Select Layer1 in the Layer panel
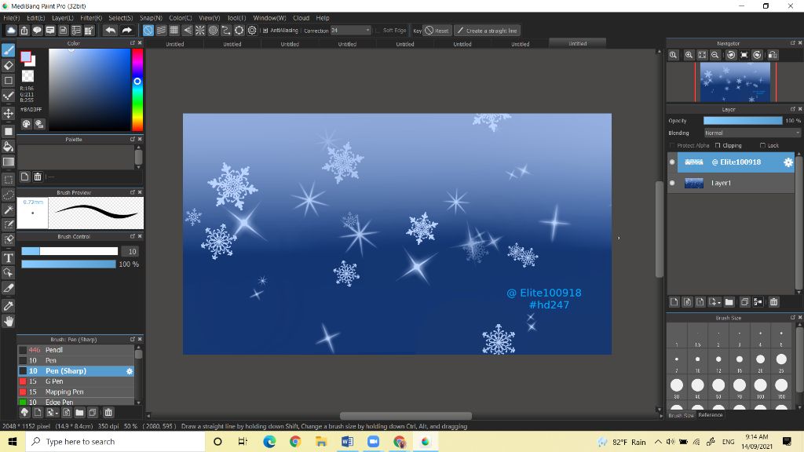 click(x=731, y=183)
